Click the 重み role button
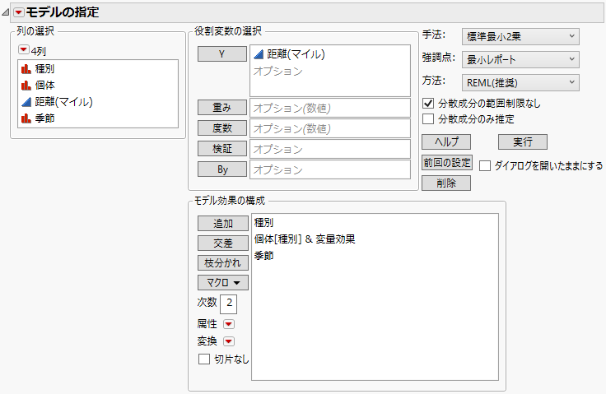Viewport: 606px width, 394px height. (x=222, y=108)
